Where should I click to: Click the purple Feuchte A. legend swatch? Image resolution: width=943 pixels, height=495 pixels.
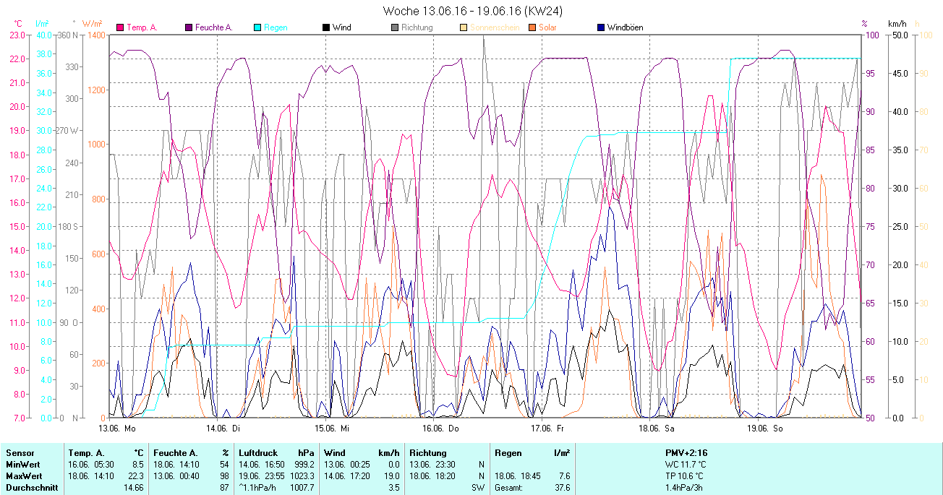pyautogui.click(x=189, y=27)
